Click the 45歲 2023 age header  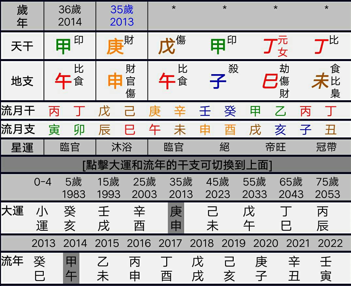pyautogui.click(x=217, y=188)
